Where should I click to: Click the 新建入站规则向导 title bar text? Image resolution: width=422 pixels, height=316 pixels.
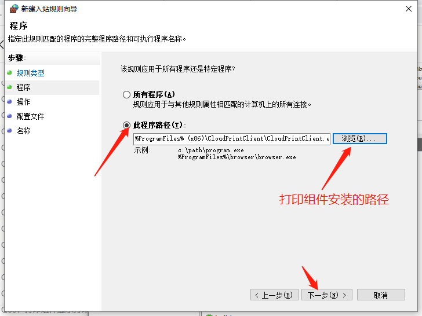(49, 9)
